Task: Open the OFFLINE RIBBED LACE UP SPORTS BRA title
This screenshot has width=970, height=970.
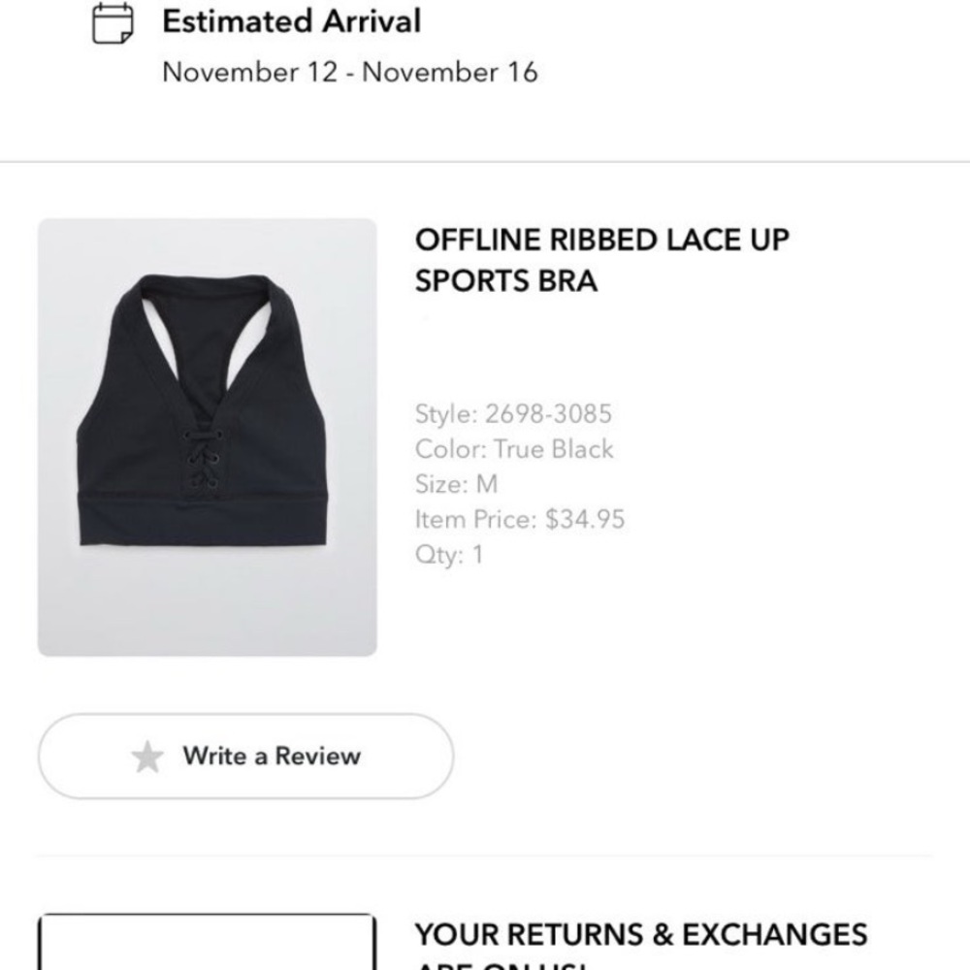Action: coord(601,261)
